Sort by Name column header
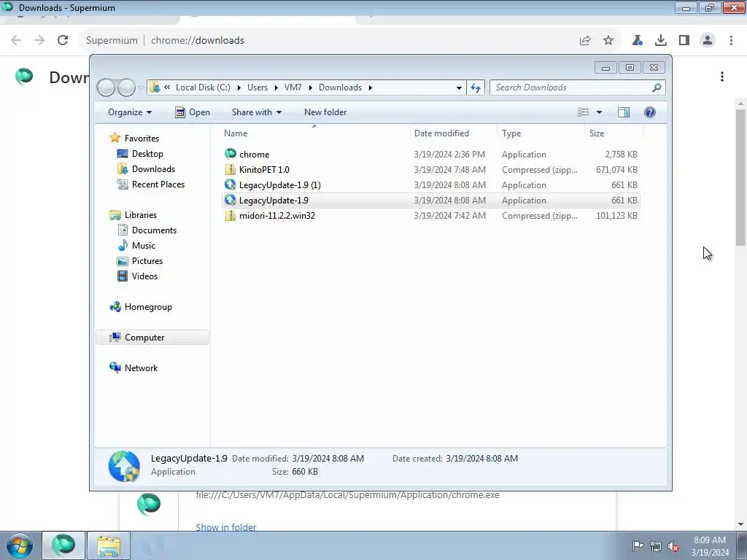Image resolution: width=747 pixels, height=560 pixels. (314, 133)
